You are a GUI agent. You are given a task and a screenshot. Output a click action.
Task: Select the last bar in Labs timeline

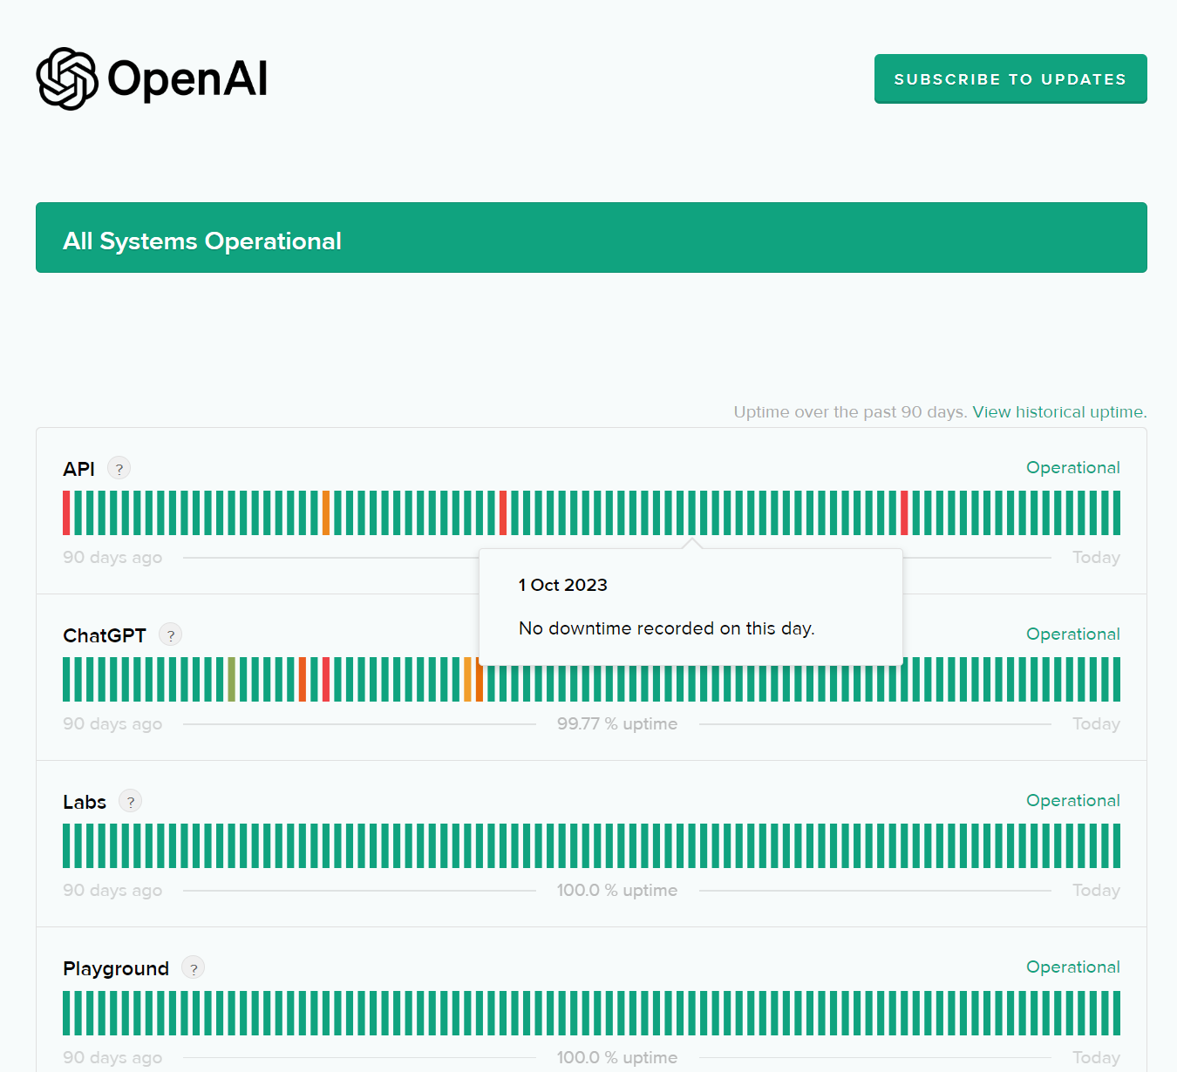pyautogui.click(x=1117, y=845)
